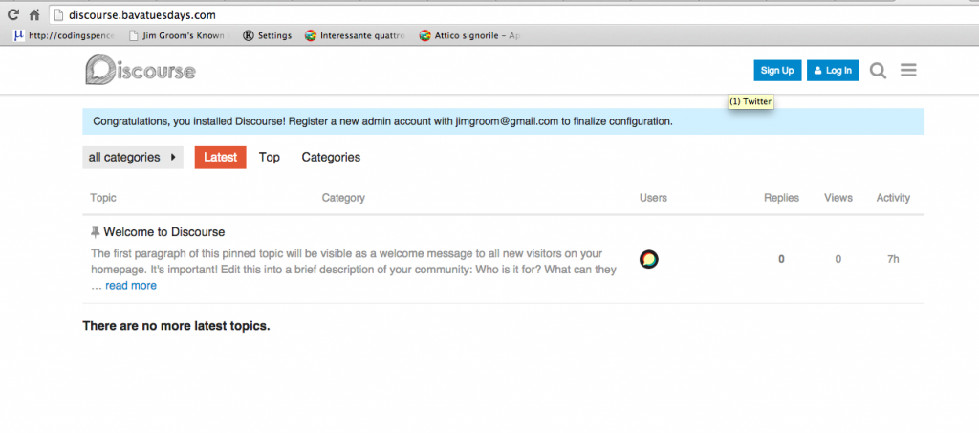The width and height of the screenshot is (979, 433).
Task: Sort by the Replies column header
Action: 781,198
